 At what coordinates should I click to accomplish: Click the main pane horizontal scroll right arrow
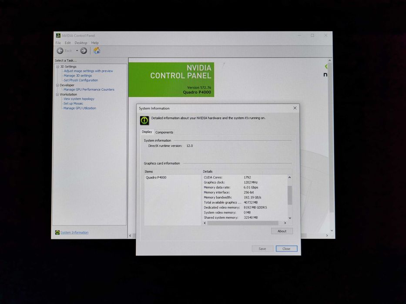pyautogui.click(x=327, y=235)
